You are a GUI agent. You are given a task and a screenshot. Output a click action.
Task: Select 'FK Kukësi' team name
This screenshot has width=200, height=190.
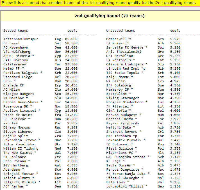[115, 43]
